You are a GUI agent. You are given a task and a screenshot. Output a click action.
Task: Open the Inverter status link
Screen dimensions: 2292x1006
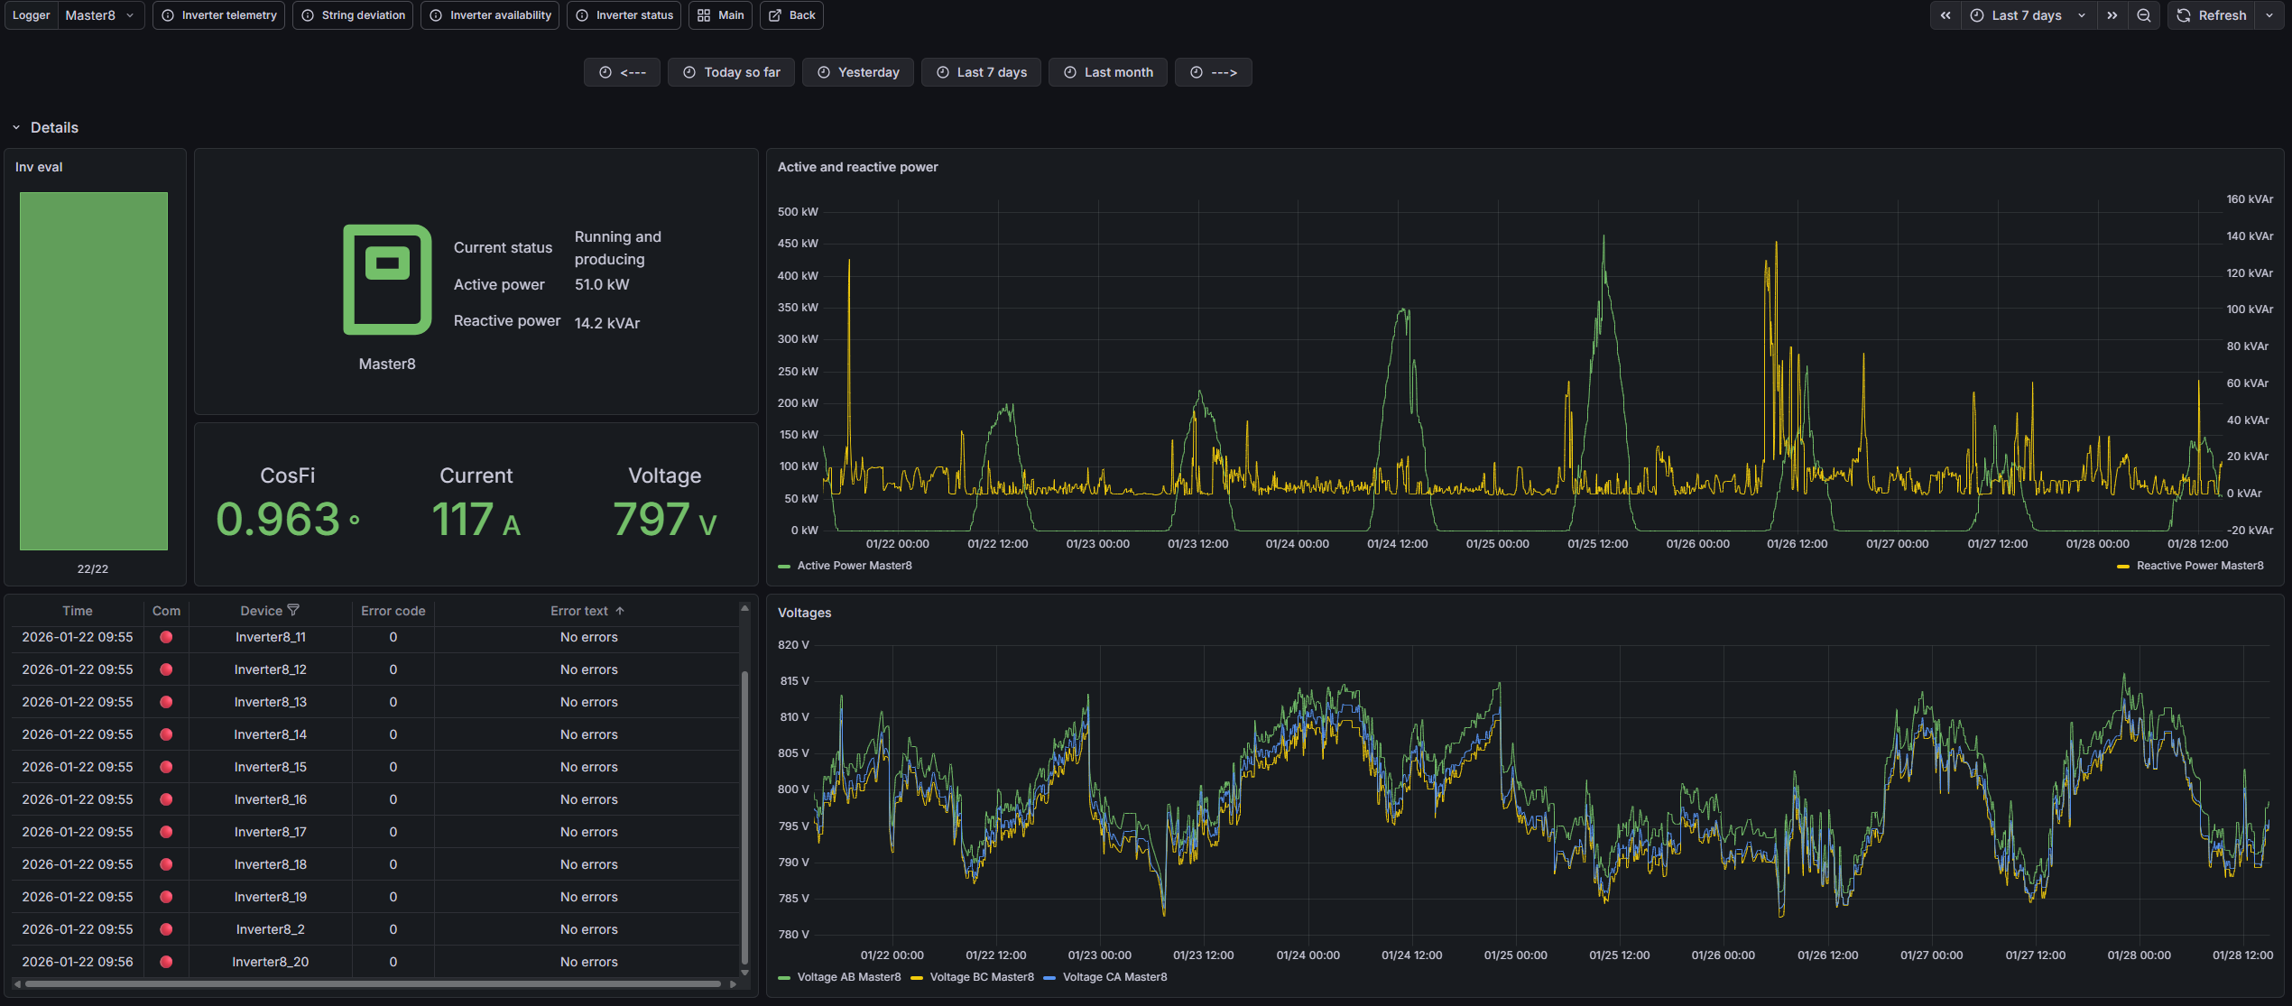[624, 15]
